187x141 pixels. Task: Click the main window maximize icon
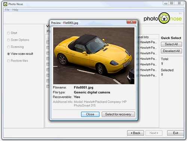click(172, 3)
